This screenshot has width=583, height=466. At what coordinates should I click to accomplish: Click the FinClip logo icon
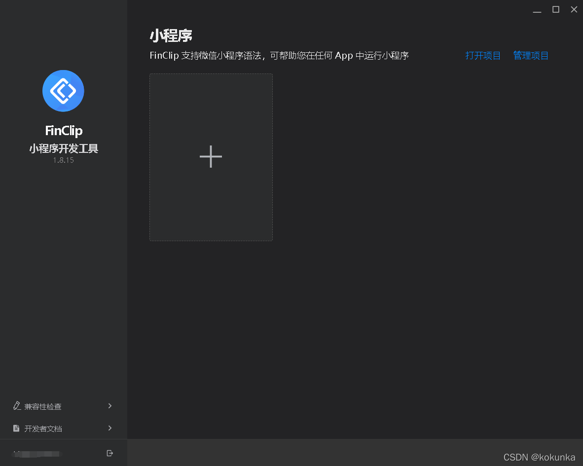[63, 91]
